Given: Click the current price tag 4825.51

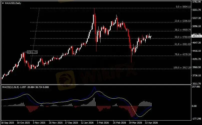Looking at the screenshot, I should [196, 36].
